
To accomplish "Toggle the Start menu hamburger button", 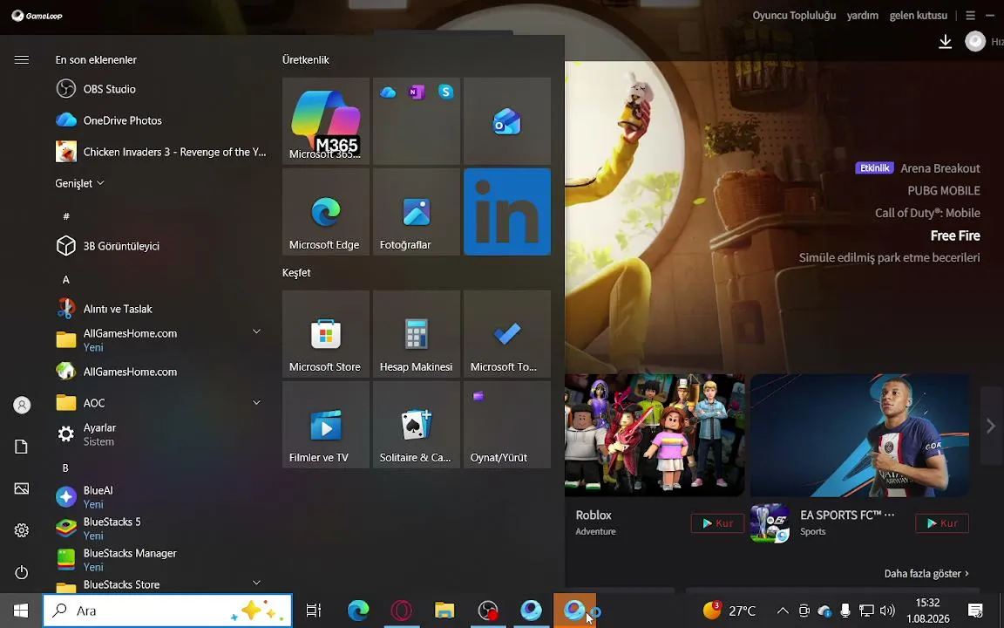I will click(x=22, y=59).
